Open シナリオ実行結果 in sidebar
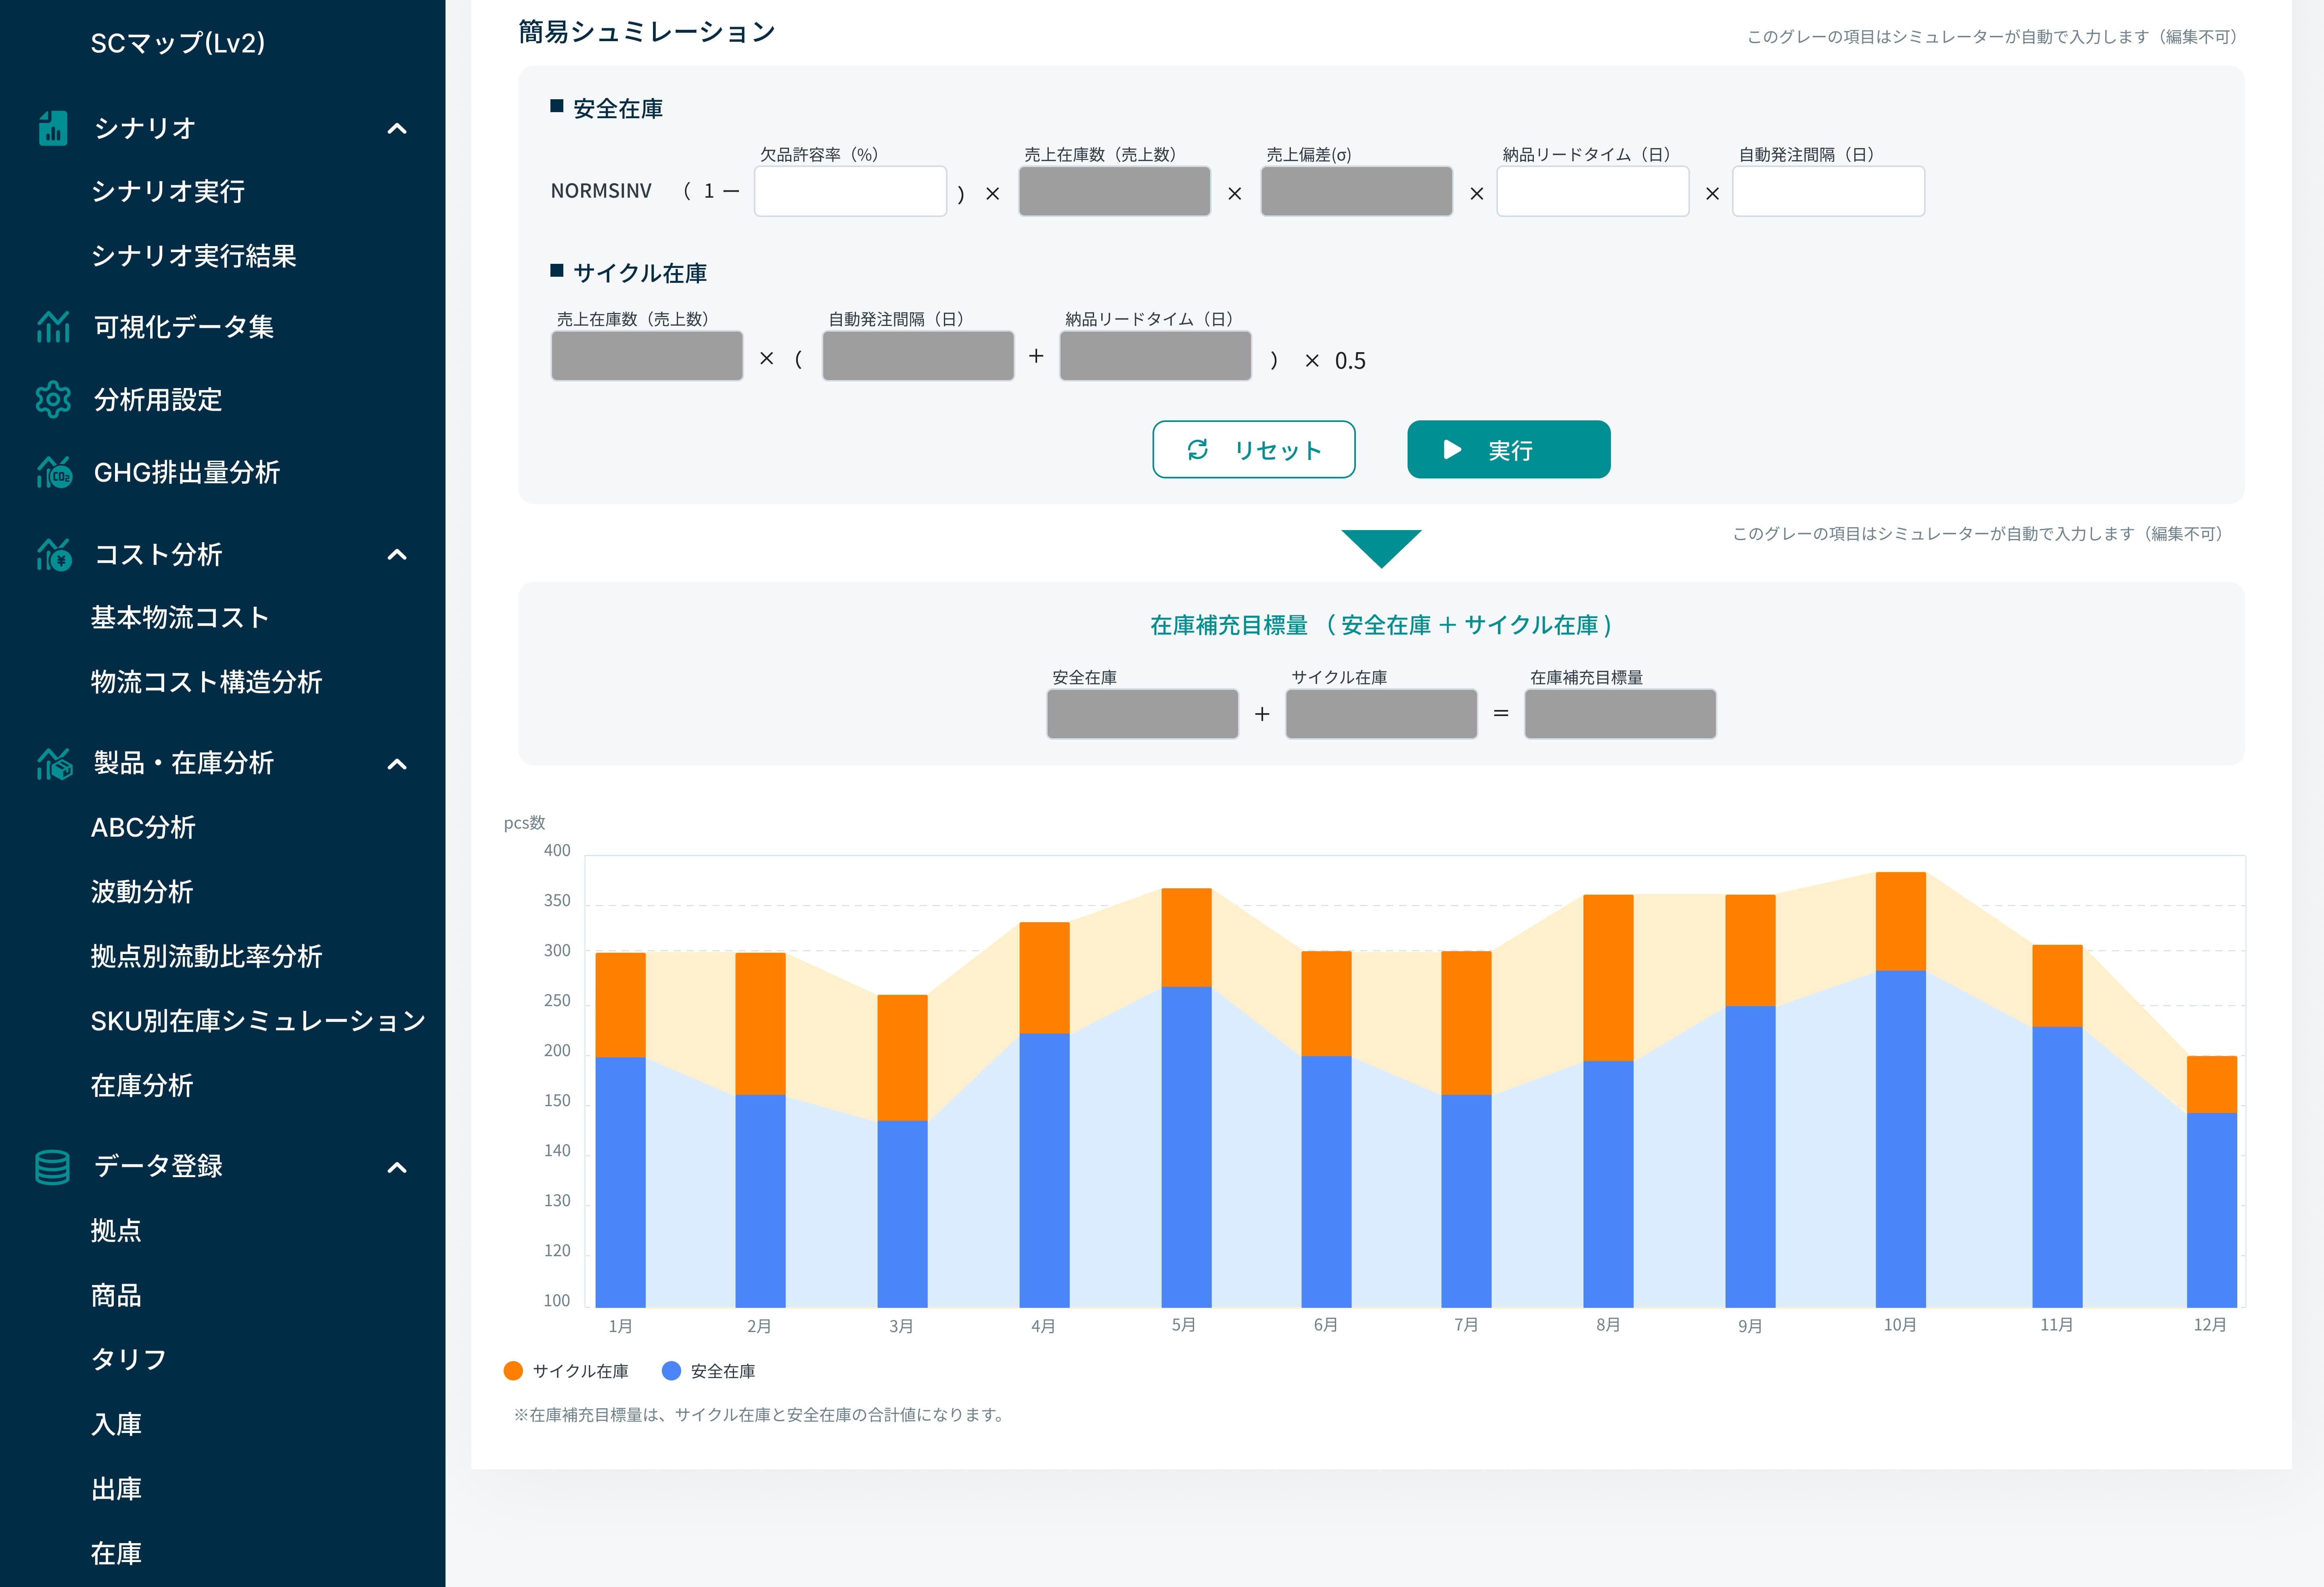Viewport: 2324px width, 1587px height. (x=194, y=256)
